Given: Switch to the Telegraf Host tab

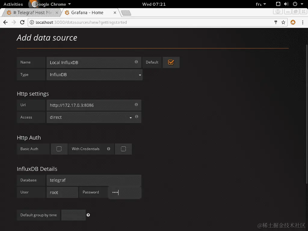Looking at the screenshot, I should (32, 13).
